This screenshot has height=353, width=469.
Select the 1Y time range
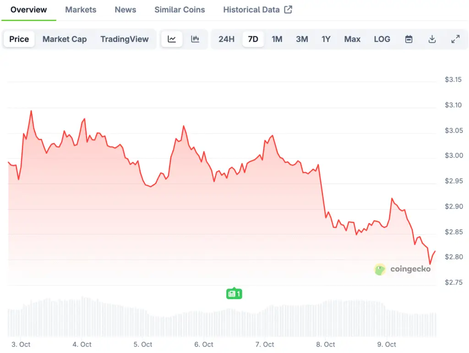[x=326, y=39]
